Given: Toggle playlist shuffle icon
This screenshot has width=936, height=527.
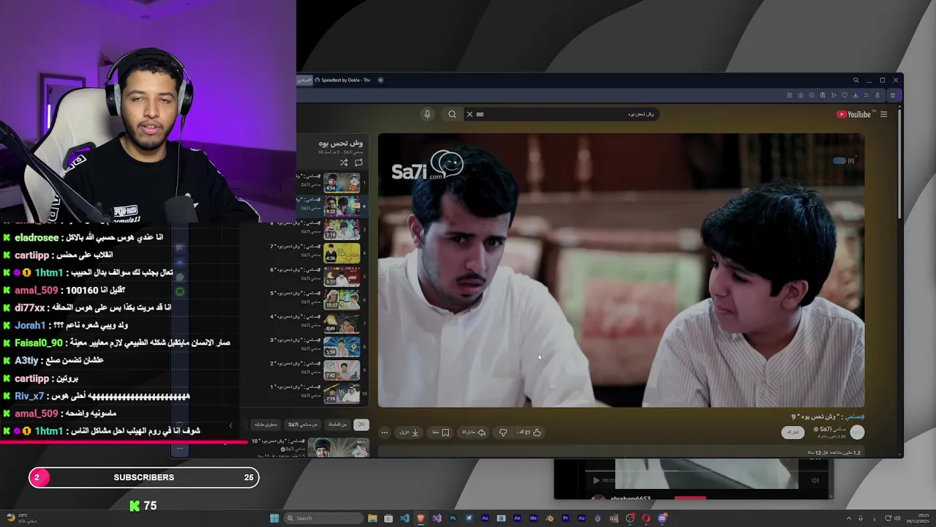Looking at the screenshot, I should [344, 162].
